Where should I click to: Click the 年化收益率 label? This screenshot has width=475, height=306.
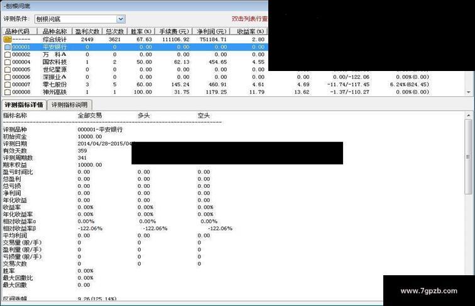(18, 214)
